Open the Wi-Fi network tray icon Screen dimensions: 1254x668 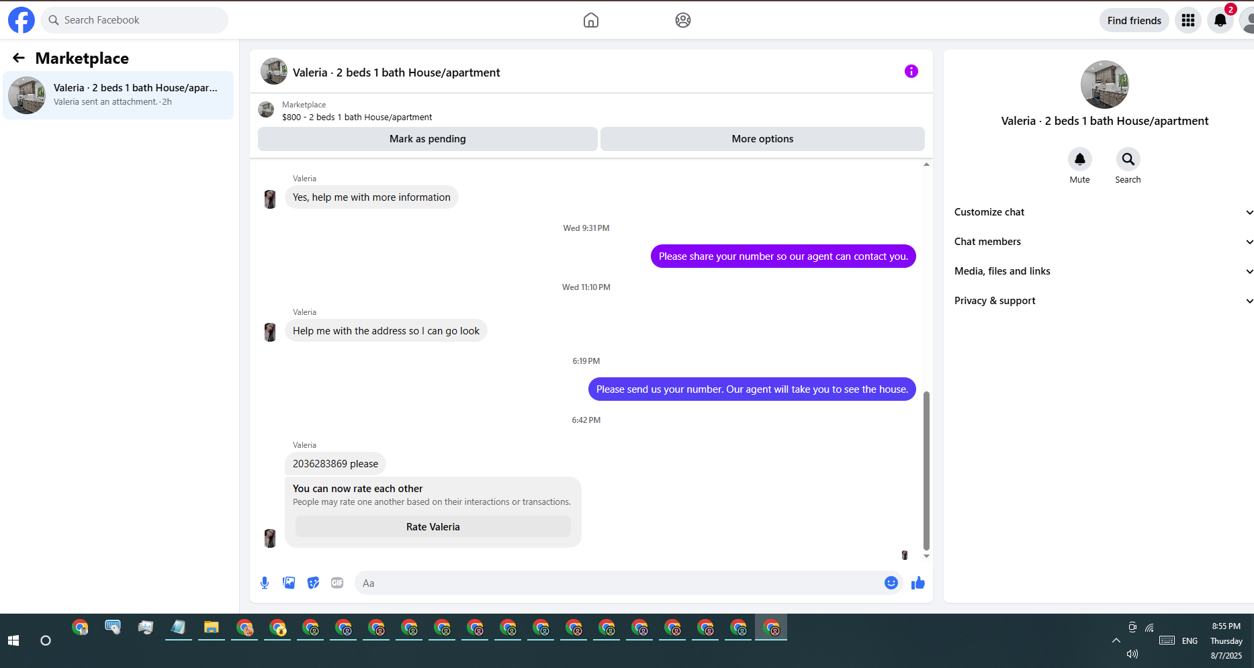(x=1150, y=628)
